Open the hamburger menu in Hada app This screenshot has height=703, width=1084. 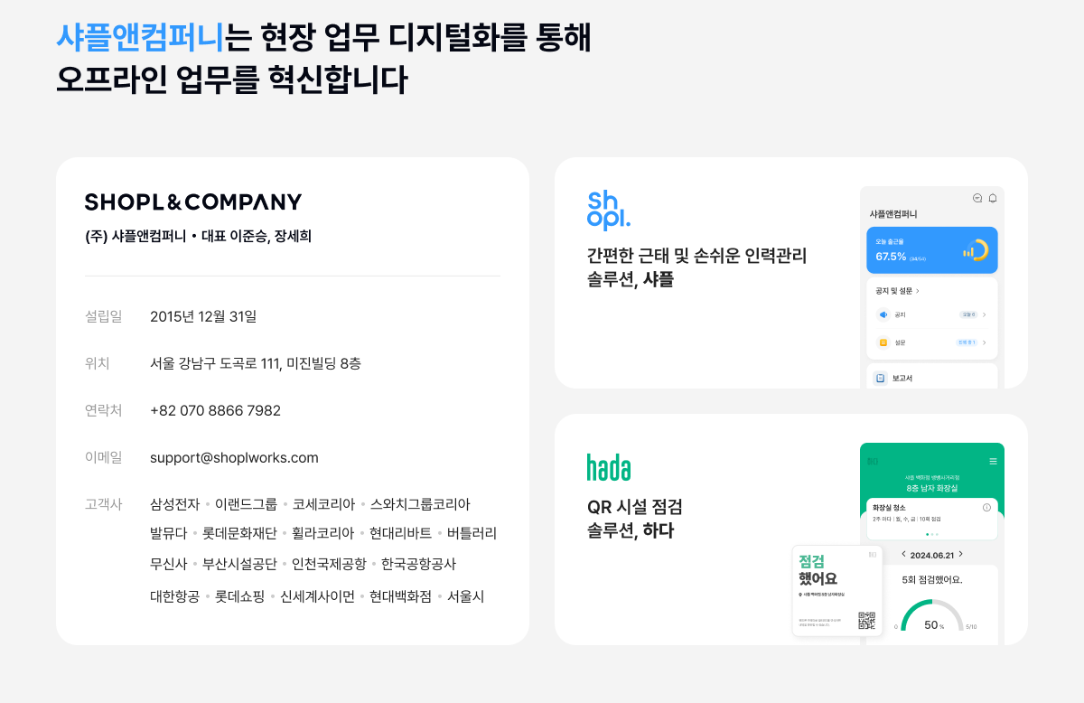tap(994, 461)
